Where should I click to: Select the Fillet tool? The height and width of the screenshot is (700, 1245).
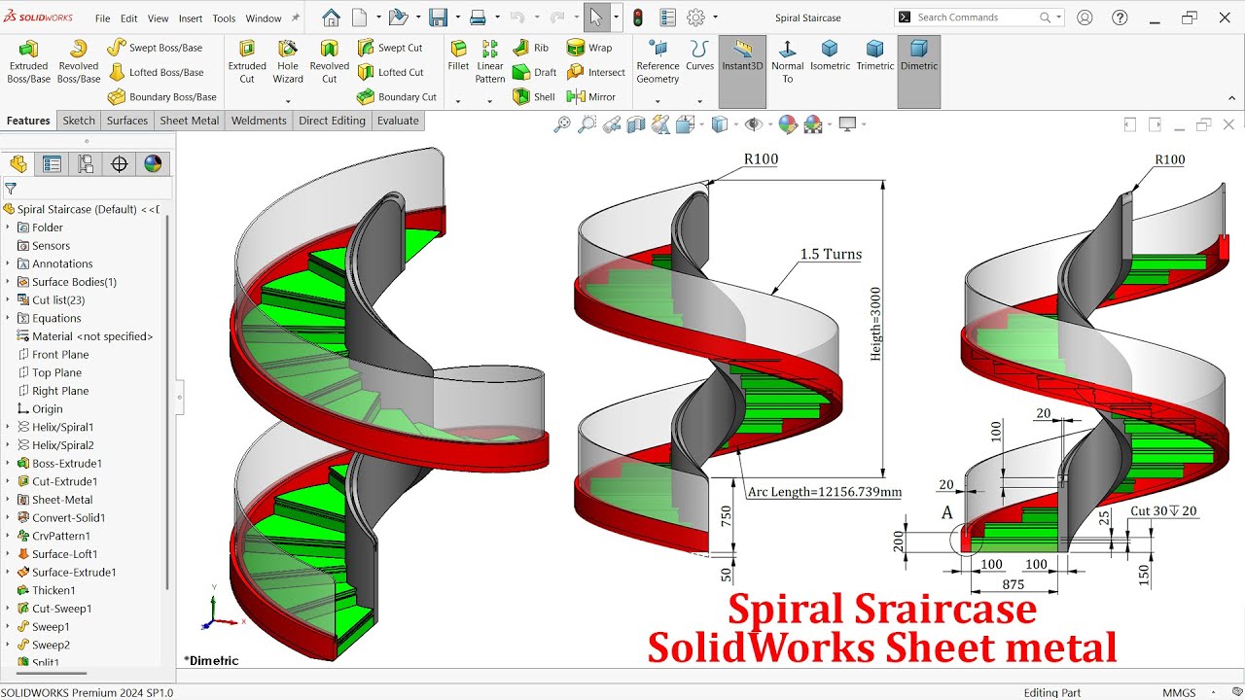coord(458,56)
